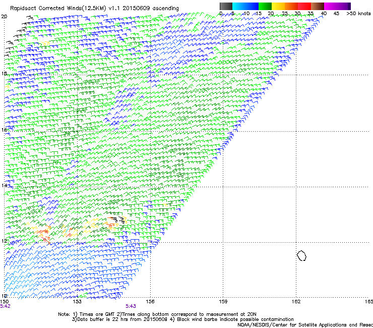The width and height of the screenshot is (373, 328).
Task: Click the cyan-blue 5-15 knots legend band
Action: click(245, 6)
